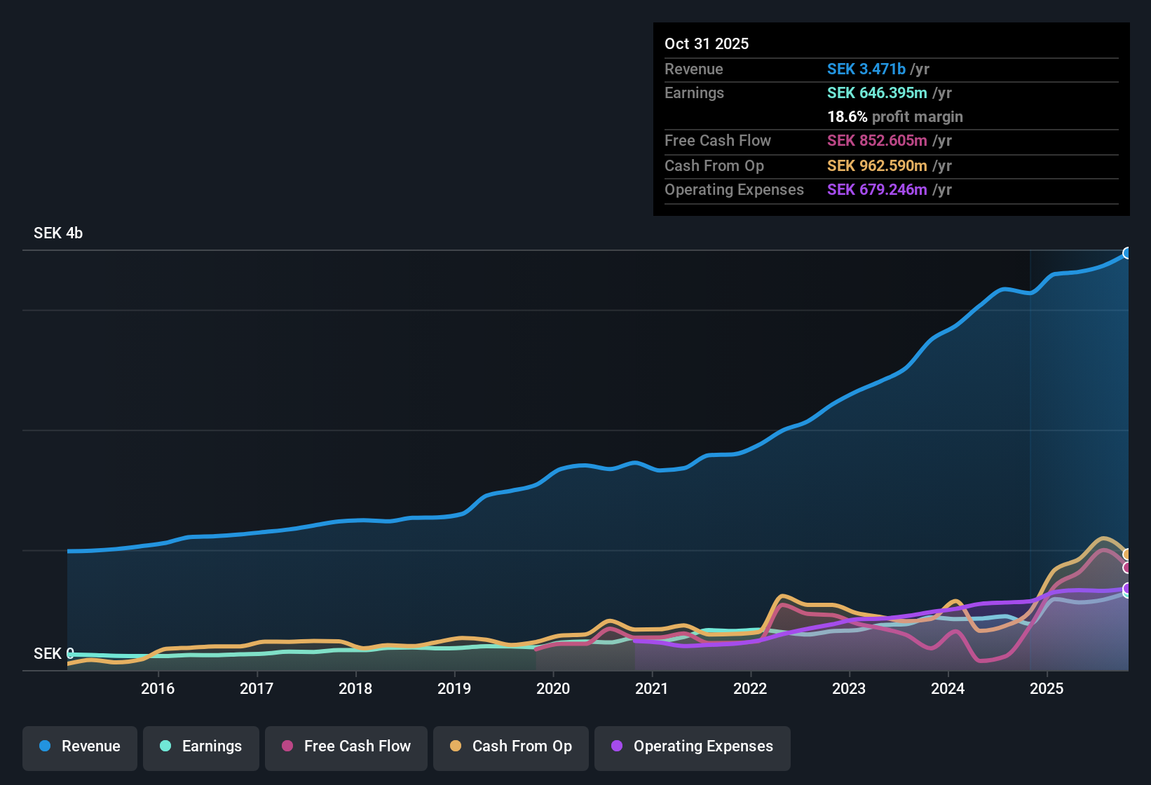Image resolution: width=1151 pixels, height=785 pixels.
Task: Click the blue Revenue legend dot
Action: [43, 746]
